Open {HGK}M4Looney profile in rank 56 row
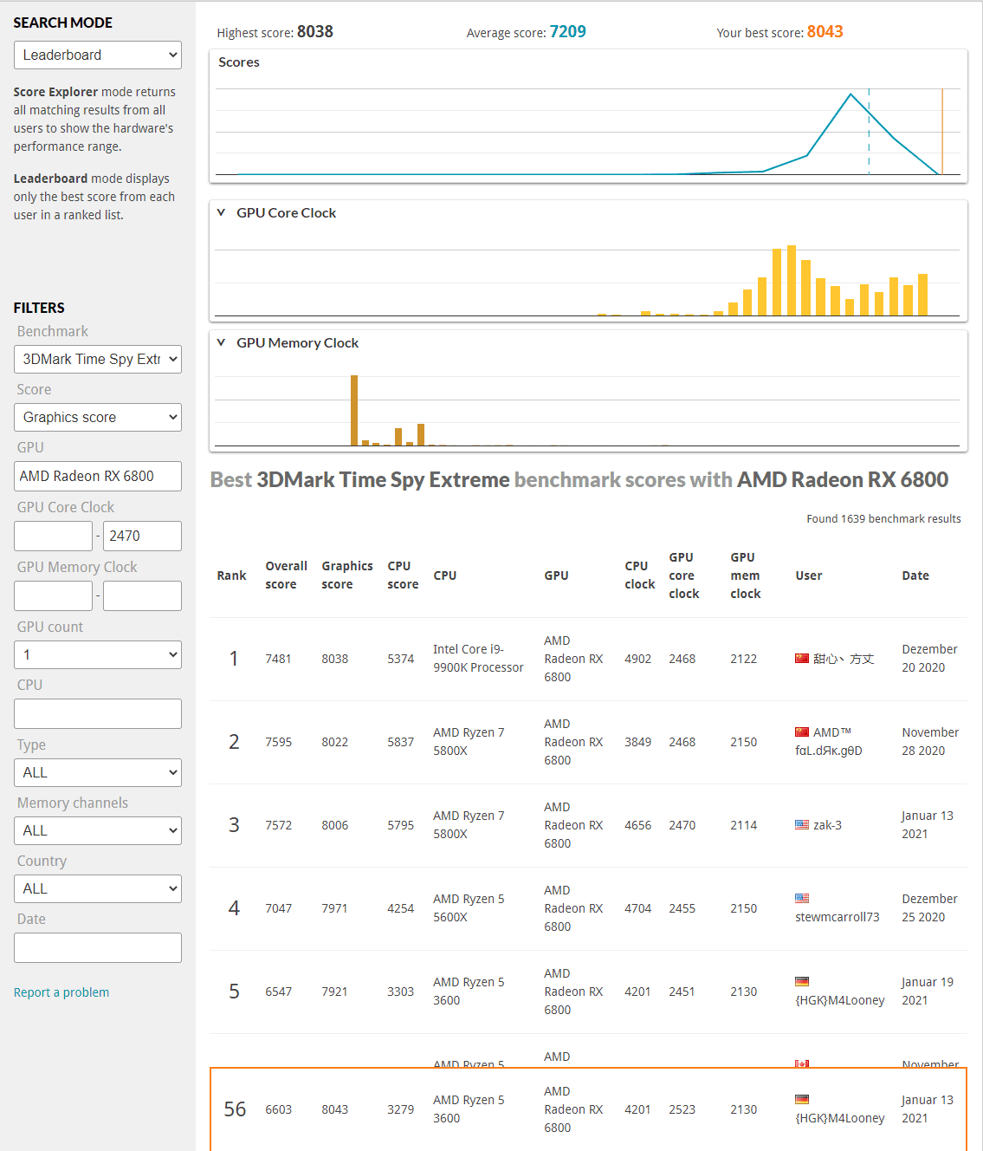This screenshot has width=983, height=1151. (840, 1118)
